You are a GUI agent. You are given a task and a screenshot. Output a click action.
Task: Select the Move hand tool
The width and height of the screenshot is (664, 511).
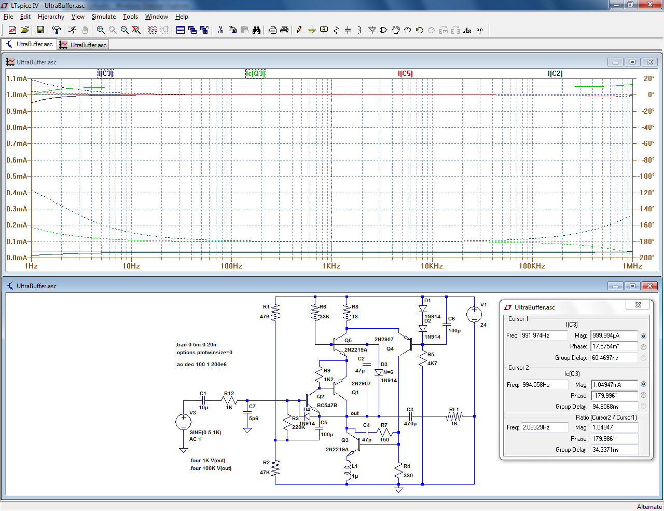coord(396,30)
